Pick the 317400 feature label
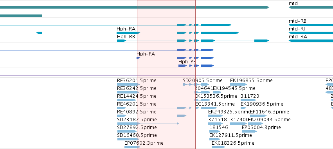The width and height of the screenshot is (333, 149). coord(239,120)
